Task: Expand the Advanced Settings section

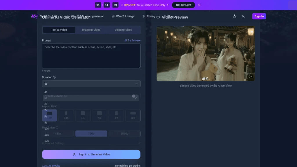Action: tap(91, 143)
